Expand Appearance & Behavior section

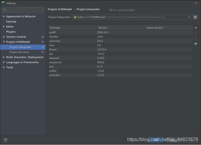click(4, 16)
